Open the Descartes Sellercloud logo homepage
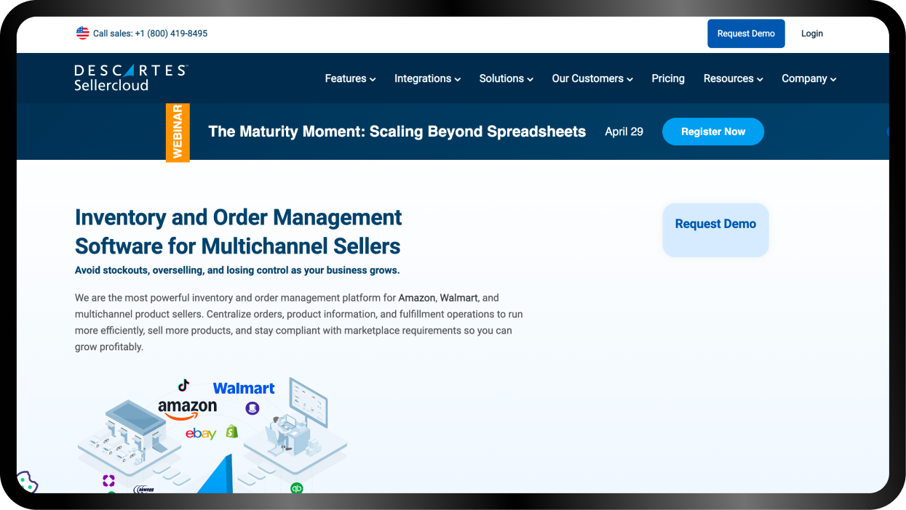This screenshot has height=510, width=906. click(x=131, y=78)
